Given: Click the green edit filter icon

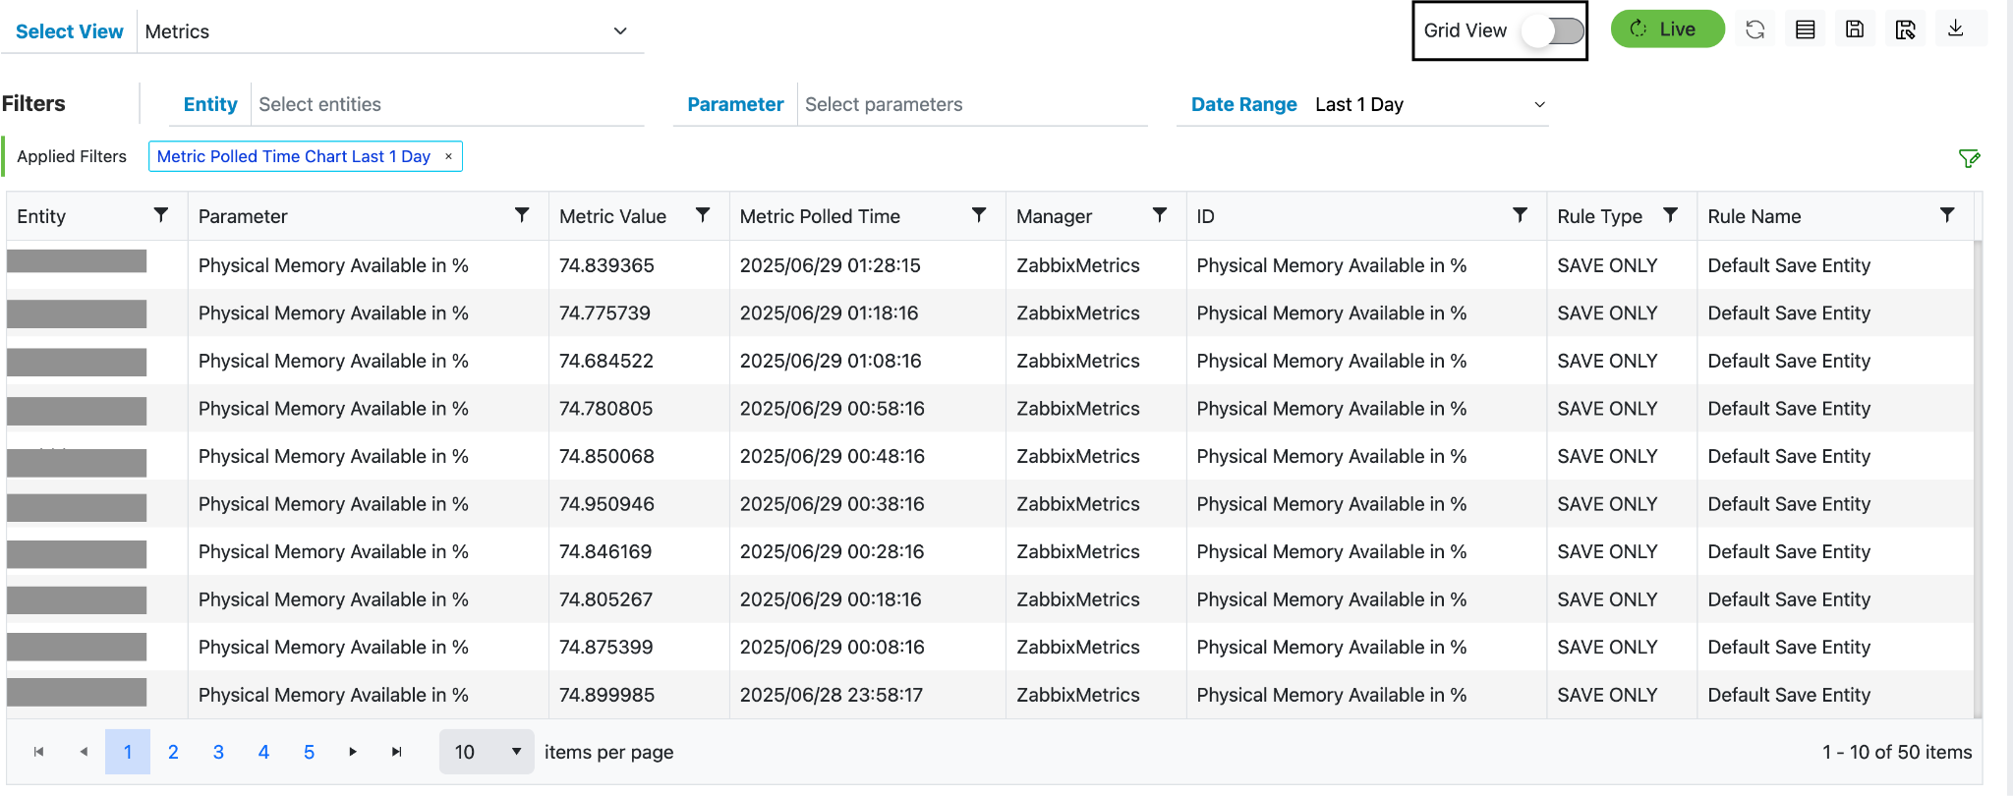Looking at the screenshot, I should 1969,158.
